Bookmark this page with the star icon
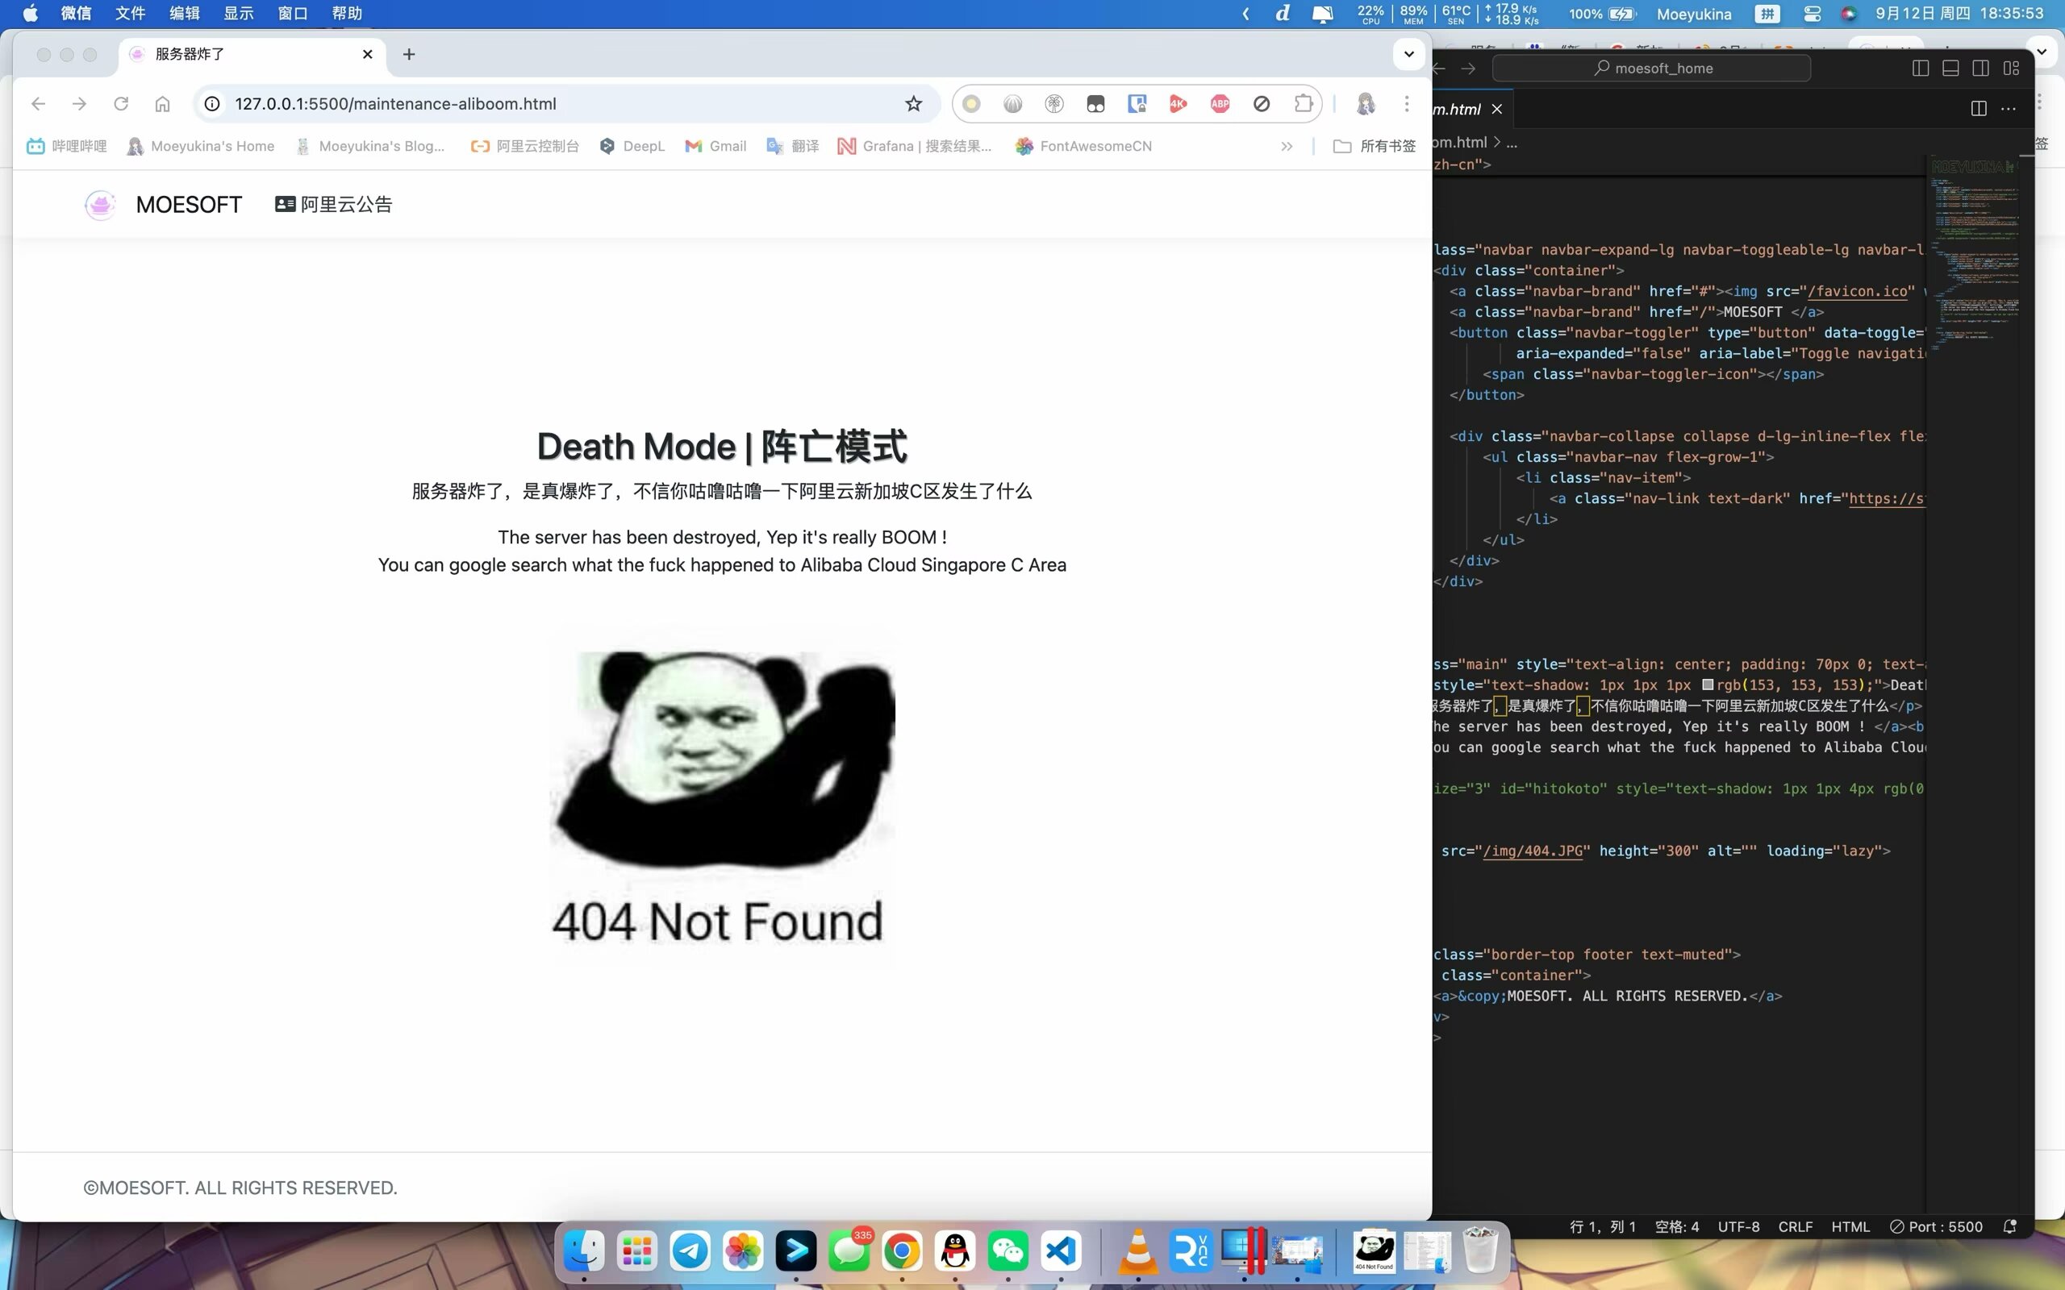The height and width of the screenshot is (1290, 2065). point(914,104)
